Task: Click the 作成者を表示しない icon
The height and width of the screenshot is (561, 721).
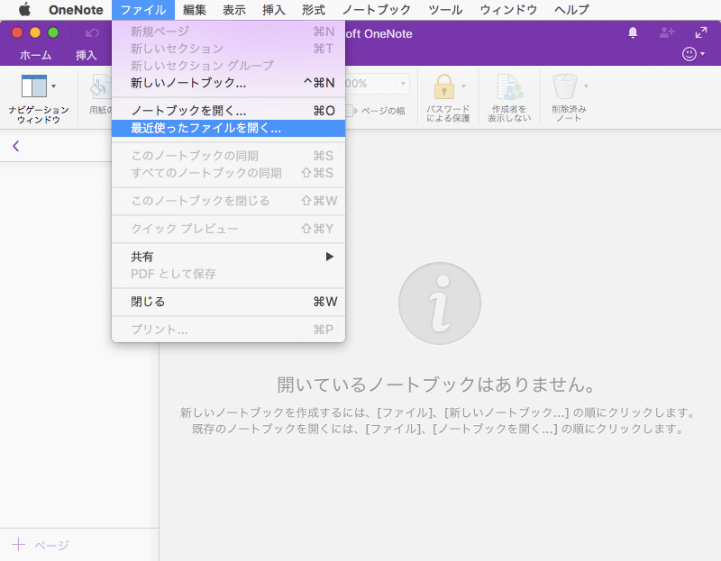Action: pyautogui.click(x=509, y=86)
